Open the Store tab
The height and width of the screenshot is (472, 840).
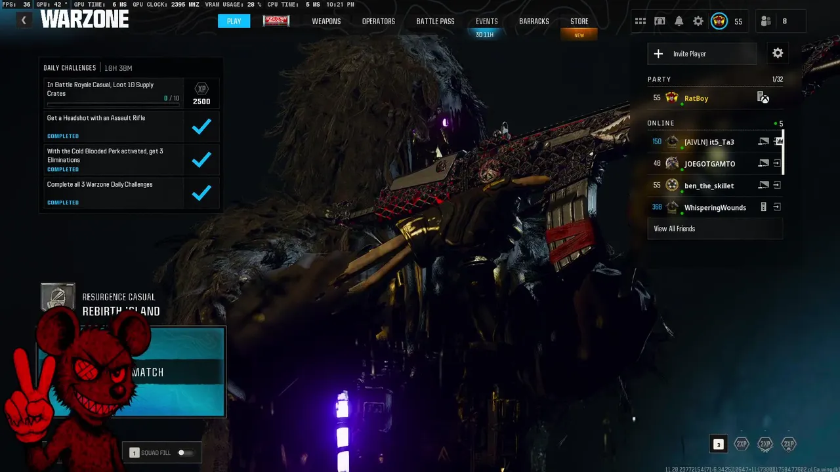[x=579, y=21]
